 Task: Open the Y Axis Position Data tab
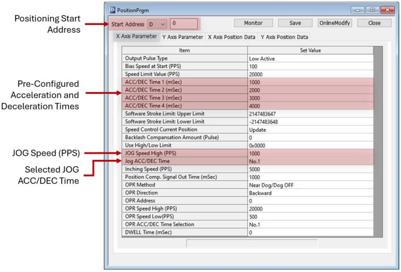tap(284, 37)
